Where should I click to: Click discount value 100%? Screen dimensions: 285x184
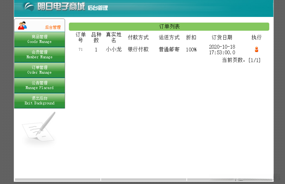click(x=191, y=50)
